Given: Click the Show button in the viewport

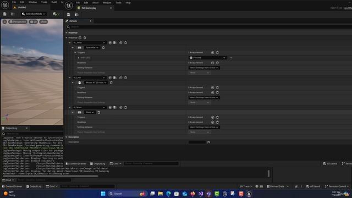Looking at the screenshot, I should [43, 22].
